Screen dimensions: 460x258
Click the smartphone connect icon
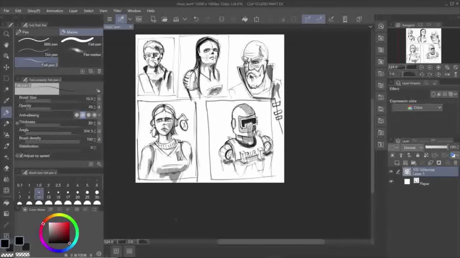pyautogui.click(x=345, y=19)
